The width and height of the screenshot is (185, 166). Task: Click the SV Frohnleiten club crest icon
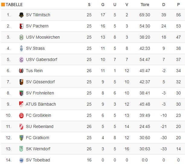21,93
